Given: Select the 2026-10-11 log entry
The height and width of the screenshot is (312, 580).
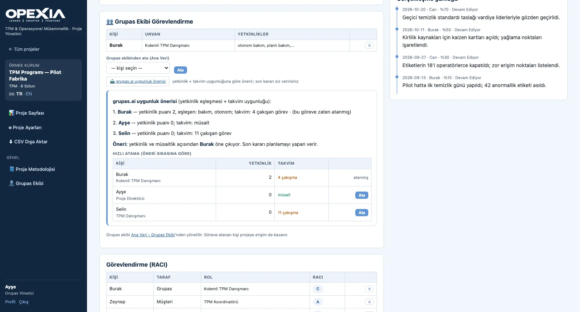Looking at the screenshot, I should pyautogui.click(x=481, y=38).
